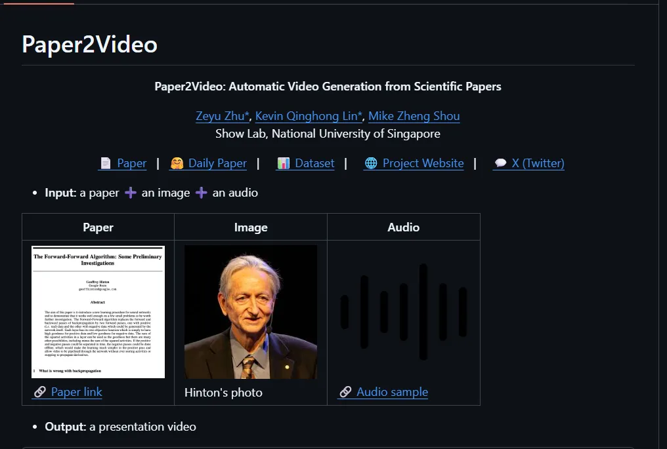Go to the X (Twitter) text link

[x=538, y=163]
